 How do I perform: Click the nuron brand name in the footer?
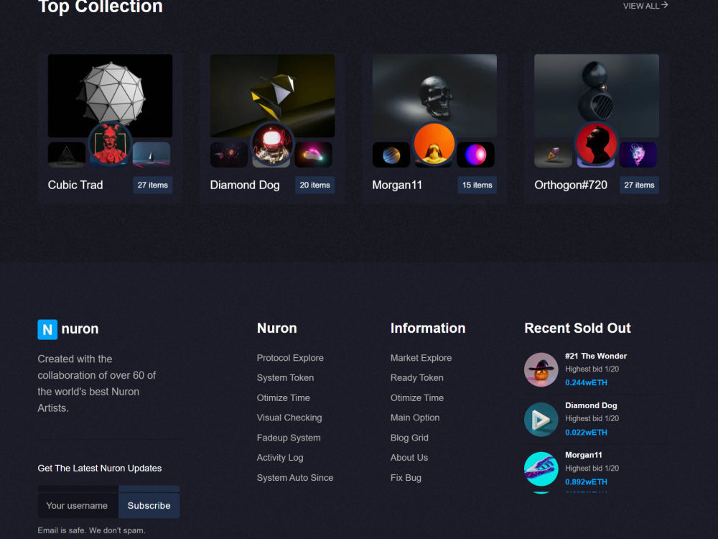80,328
